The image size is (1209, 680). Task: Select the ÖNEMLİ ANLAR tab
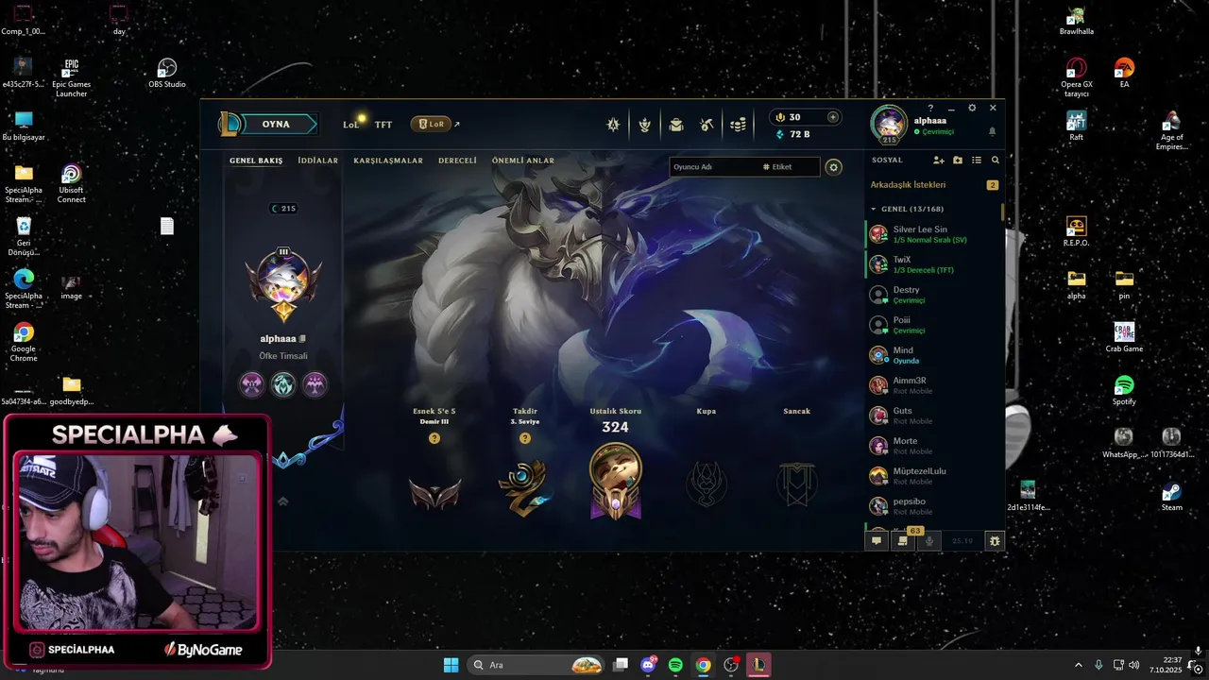[523, 161]
